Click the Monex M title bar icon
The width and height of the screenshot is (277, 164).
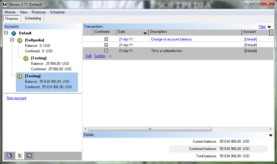click(x=5, y=4)
